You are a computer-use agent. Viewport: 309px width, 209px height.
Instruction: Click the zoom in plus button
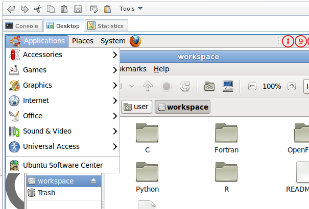292,86
